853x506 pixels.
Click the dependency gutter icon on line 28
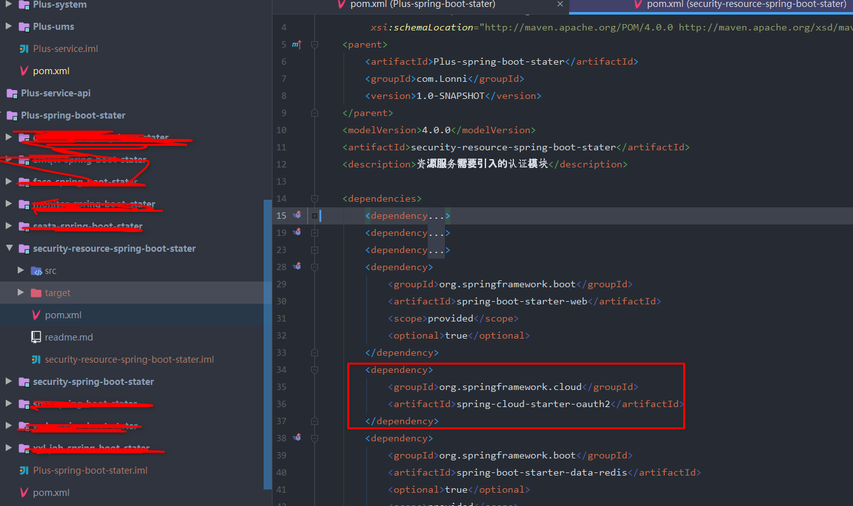(x=297, y=267)
